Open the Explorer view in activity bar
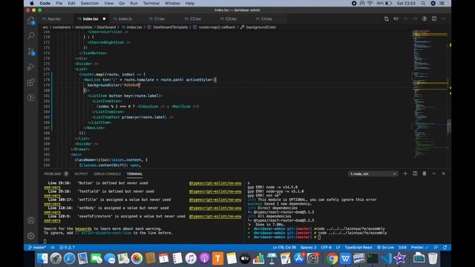The width and height of the screenshot is (475, 267). tap(31, 21)
